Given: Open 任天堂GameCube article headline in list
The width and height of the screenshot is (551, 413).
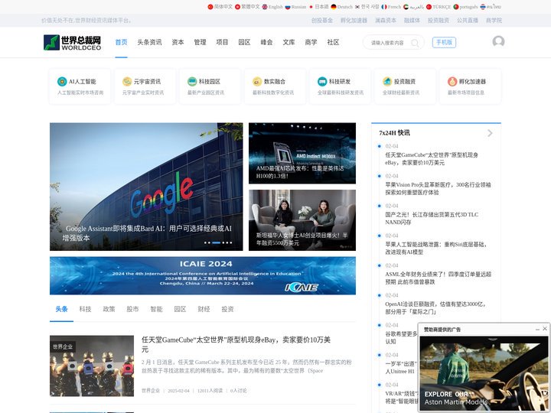Looking at the screenshot, I should pos(236,344).
